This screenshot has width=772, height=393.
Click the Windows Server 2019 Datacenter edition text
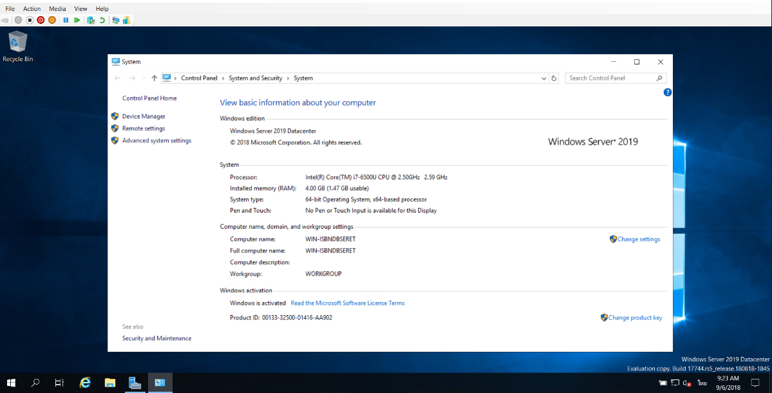pyautogui.click(x=273, y=131)
